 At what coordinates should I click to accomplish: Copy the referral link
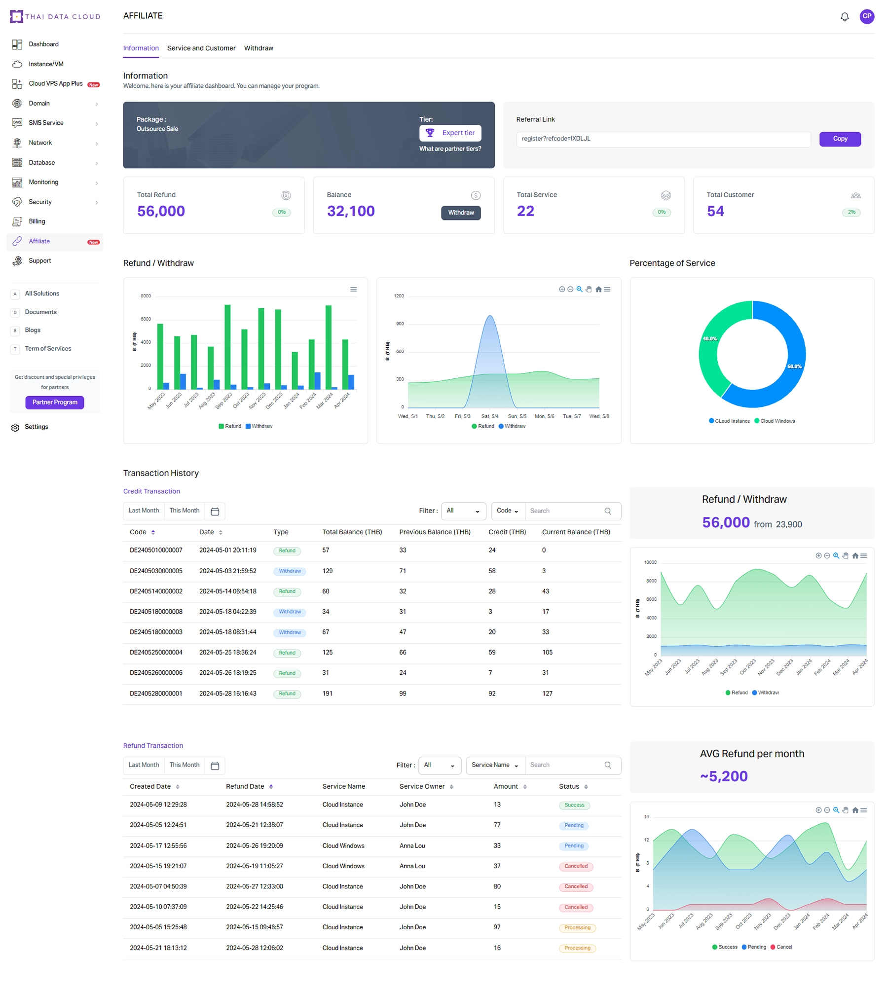pos(840,139)
